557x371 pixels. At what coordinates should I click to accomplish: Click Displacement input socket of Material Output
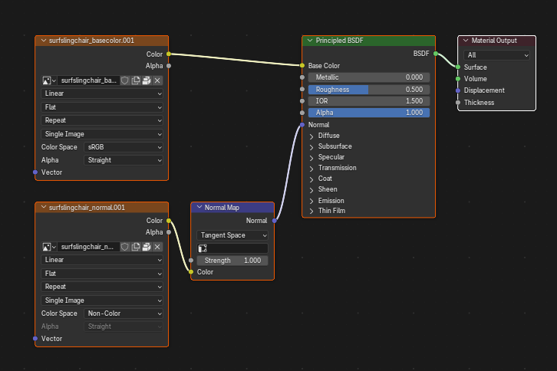(458, 90)
